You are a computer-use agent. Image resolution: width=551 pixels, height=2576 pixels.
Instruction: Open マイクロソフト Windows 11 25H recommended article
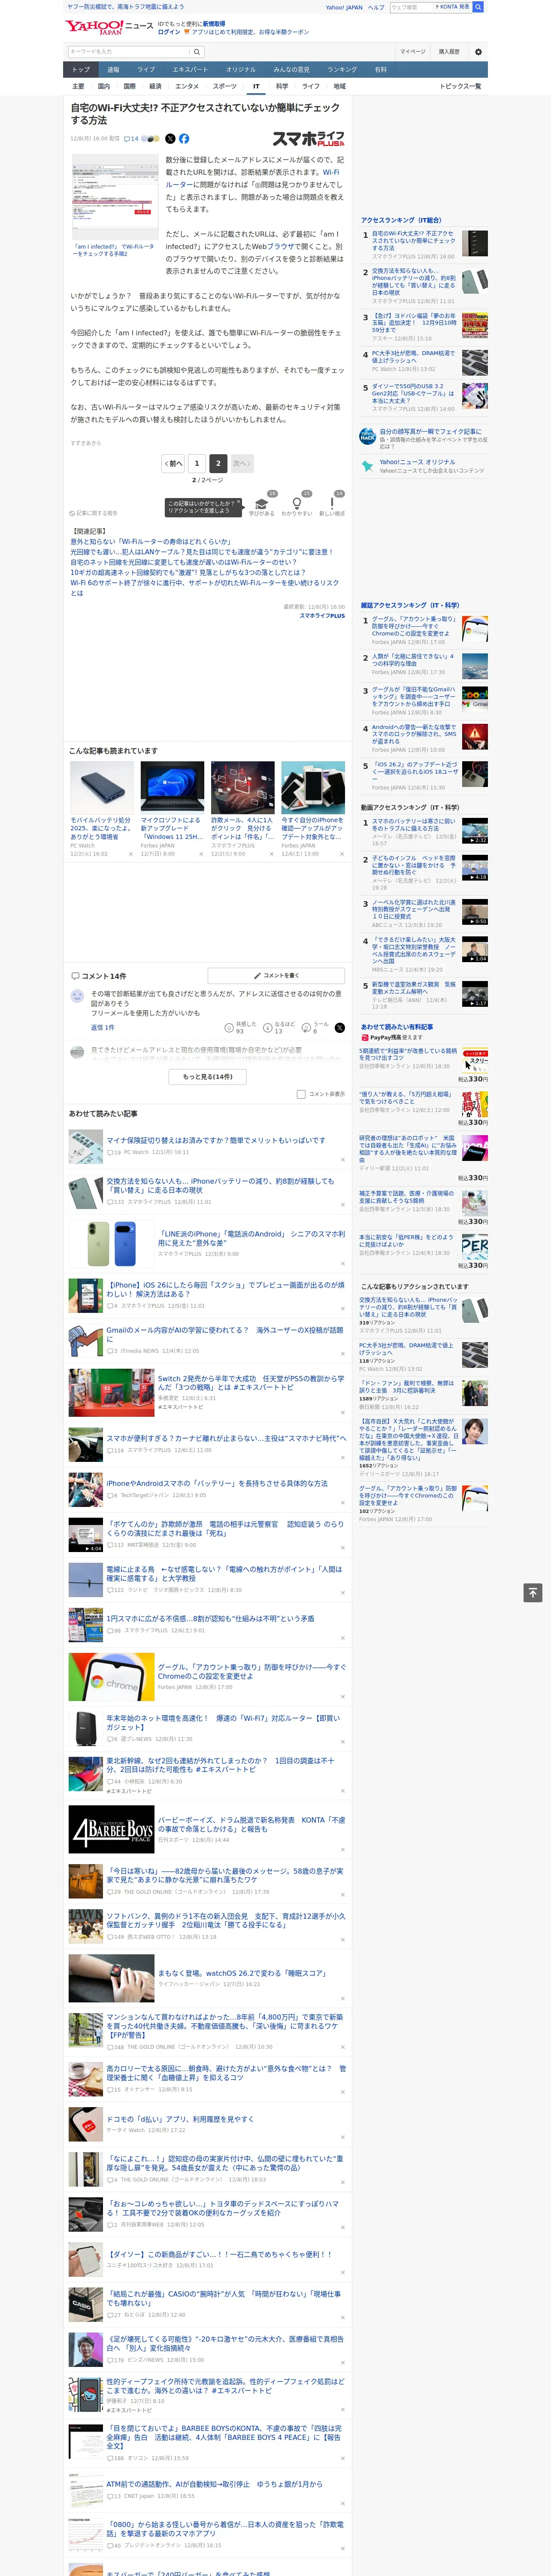click(172, 828)
